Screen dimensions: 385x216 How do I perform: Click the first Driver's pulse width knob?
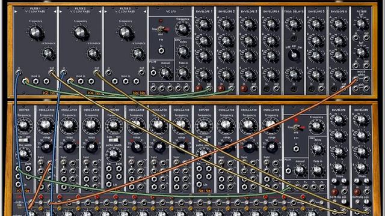click(x=23, y=154)
